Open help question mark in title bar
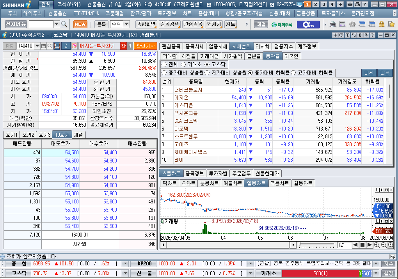Image resolution: width=398 pixels, height=279 pixels. point(364,4)
